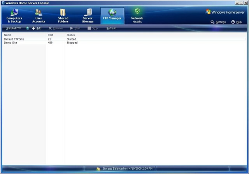Maximize the Windows Home Server Console window
The width and height of the screenshot is (249, 174).
tap(241, 3)
